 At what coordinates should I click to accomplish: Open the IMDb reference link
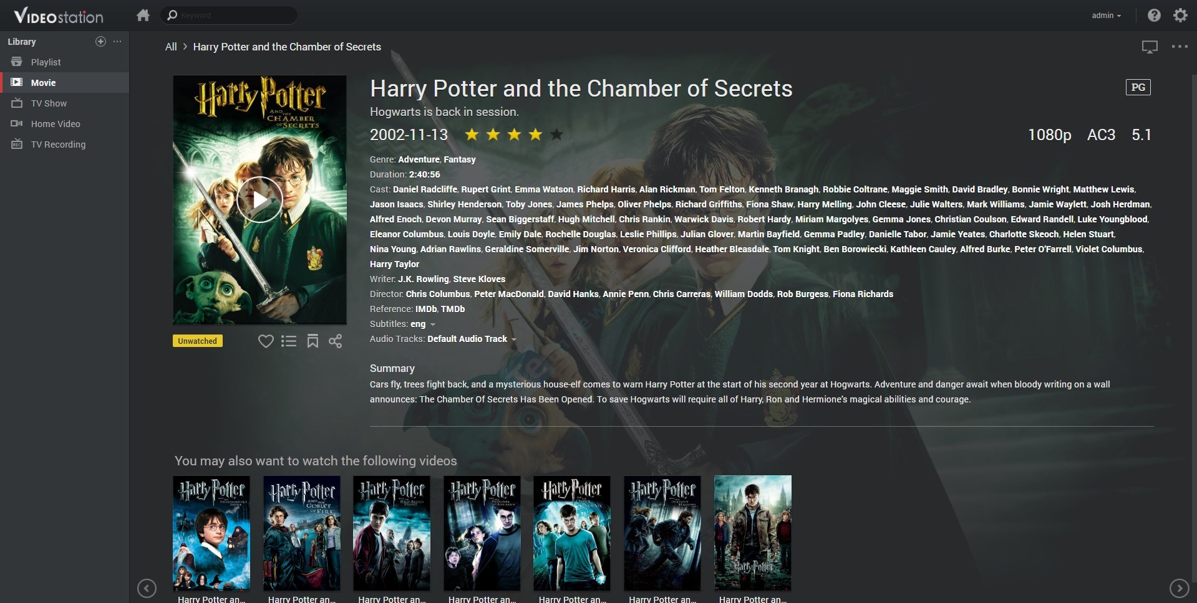[426, 309]
